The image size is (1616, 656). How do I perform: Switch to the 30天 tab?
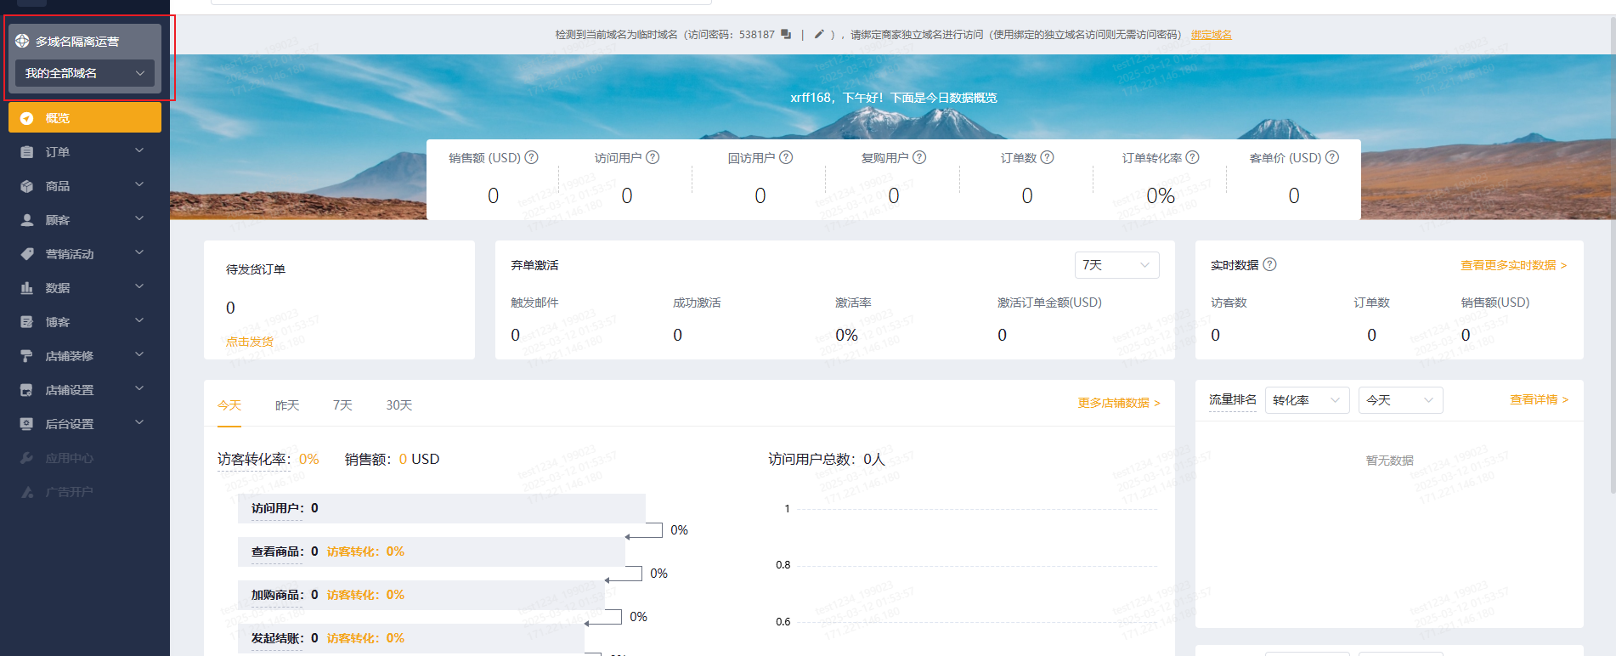coord(399,405)
